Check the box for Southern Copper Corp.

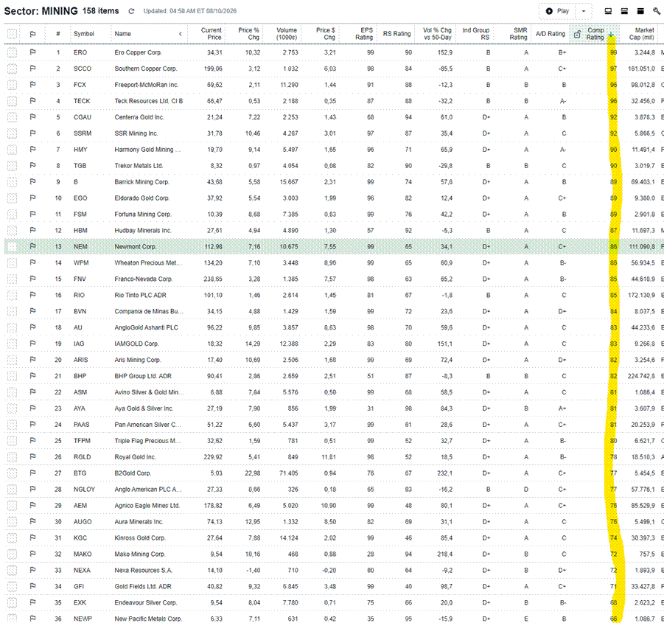click(x=13, y=69)
